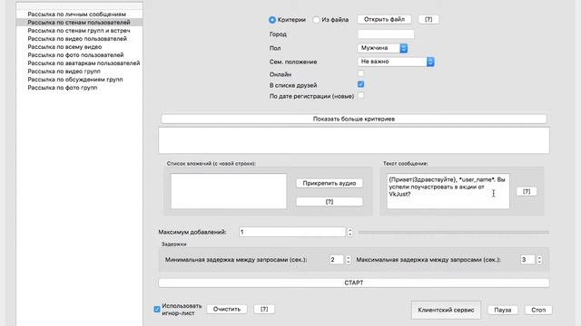581x326 pixels.
Task: Open Клиентский сервис
Action: click(x=446, y=310)
